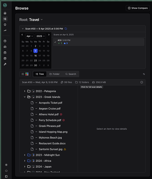Click the red alert icon on Athens Hotel.pdf

[61, 114]
